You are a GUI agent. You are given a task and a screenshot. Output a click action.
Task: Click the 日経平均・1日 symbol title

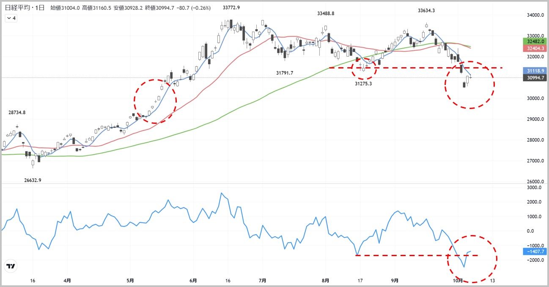(x=25, y=7)
